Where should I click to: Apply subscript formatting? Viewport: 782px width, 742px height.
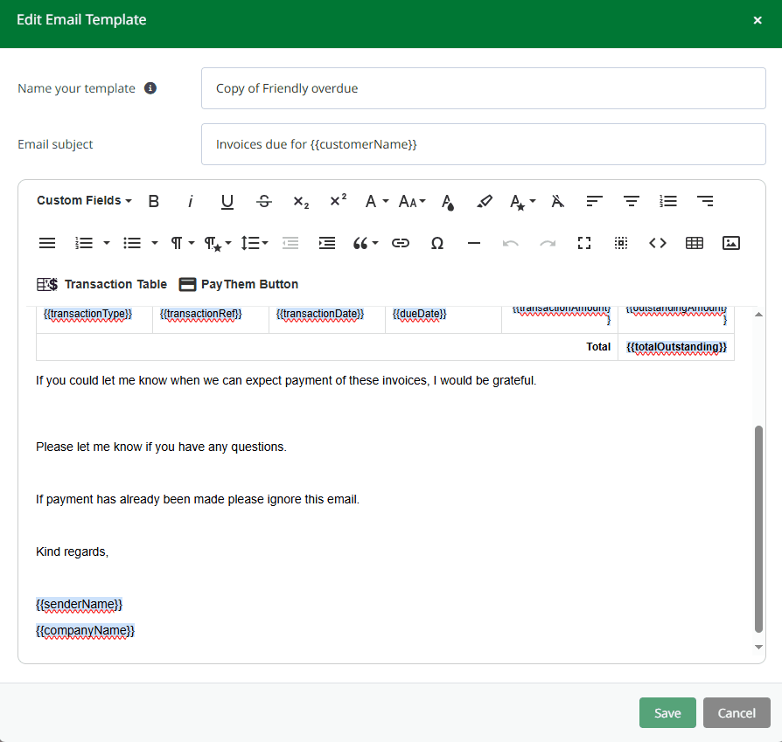click(301, 201)
